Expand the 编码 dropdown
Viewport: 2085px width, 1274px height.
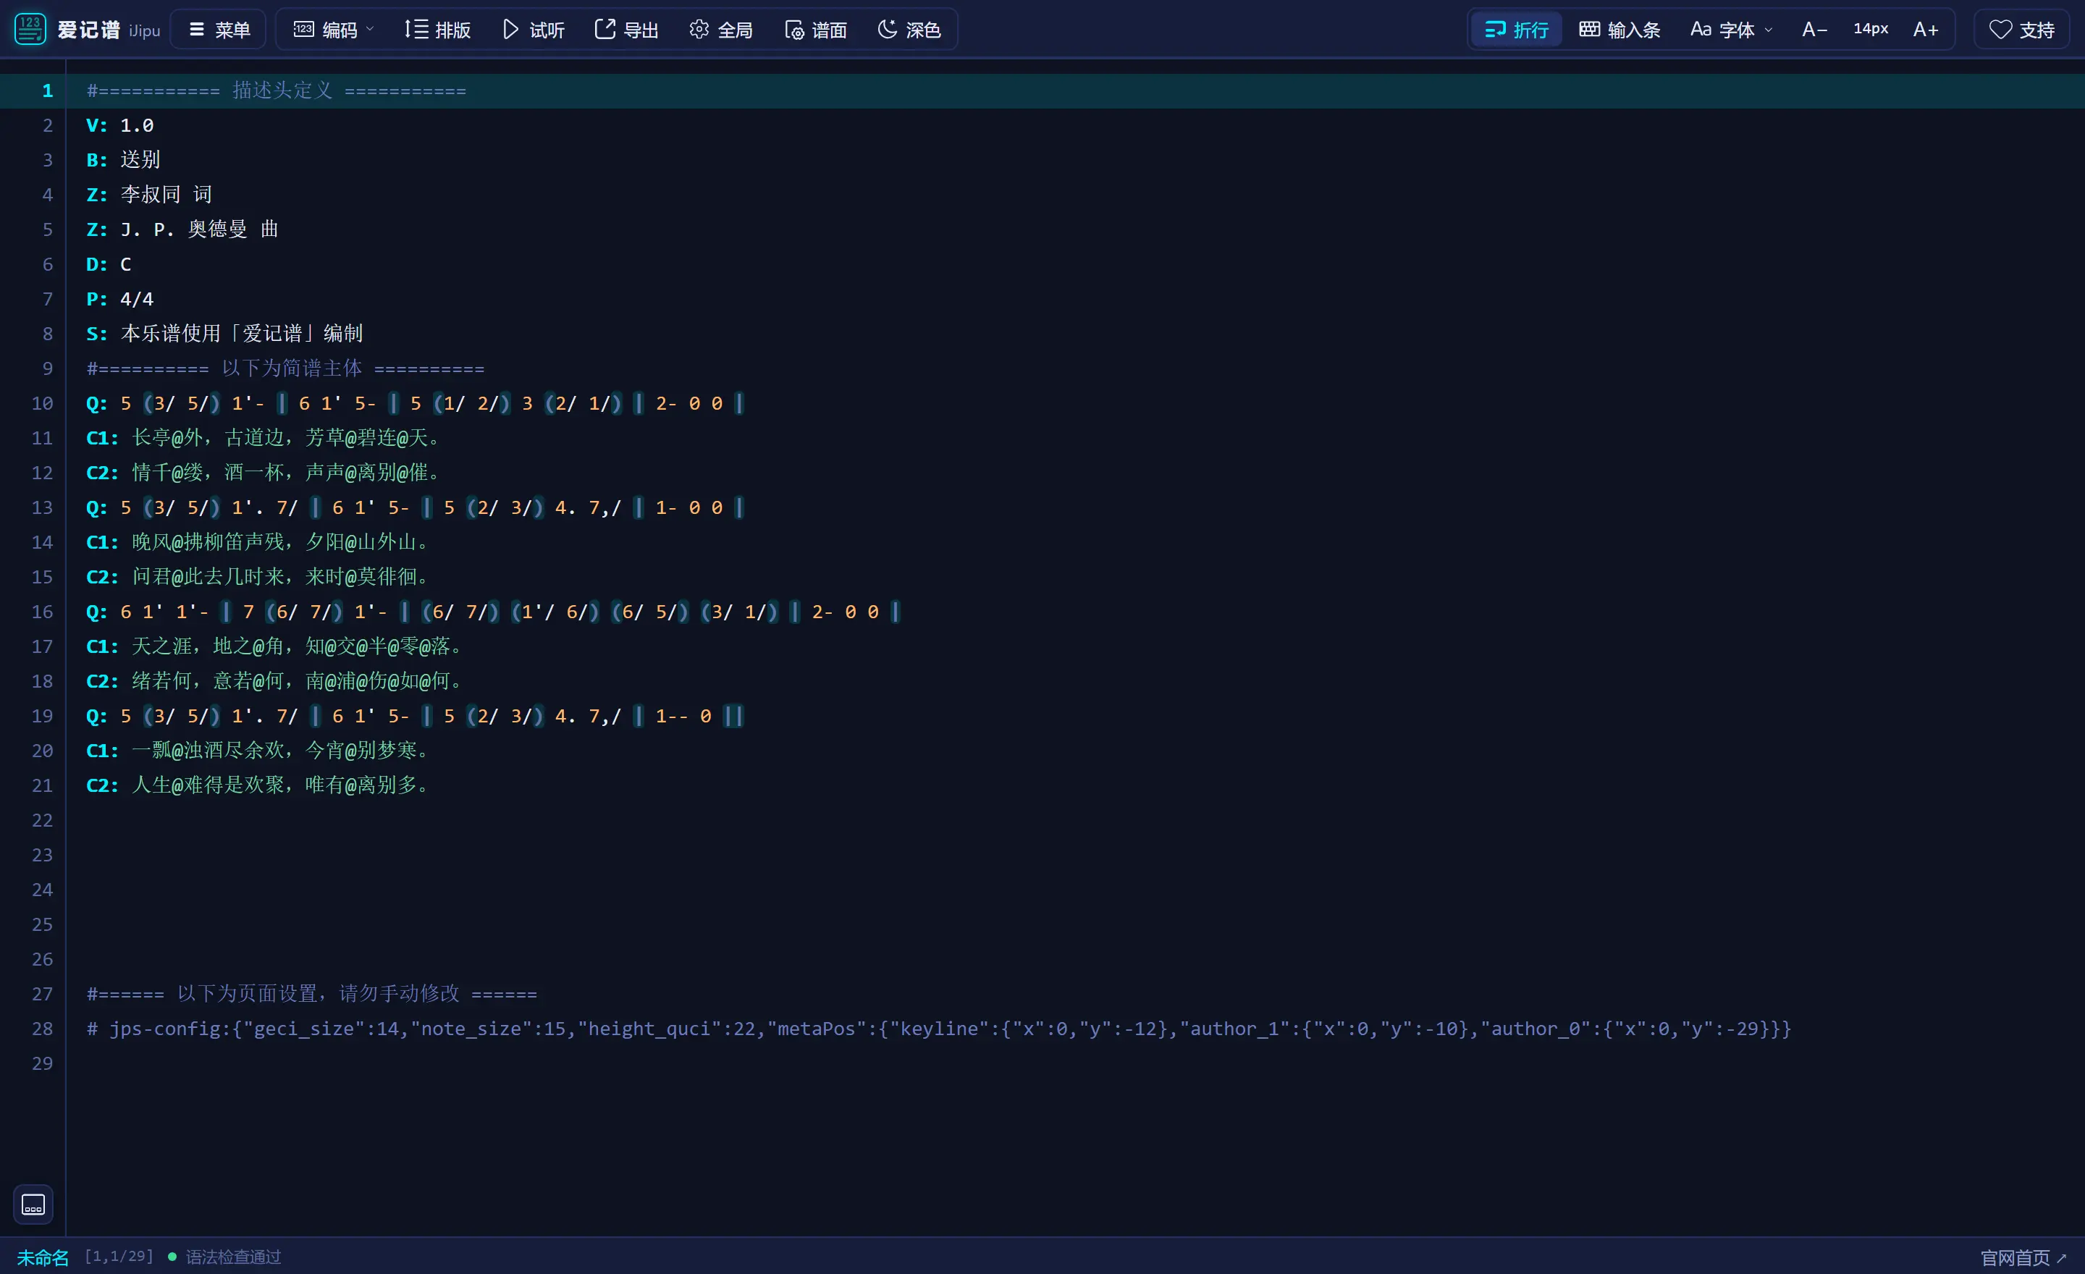coord(334,30)
